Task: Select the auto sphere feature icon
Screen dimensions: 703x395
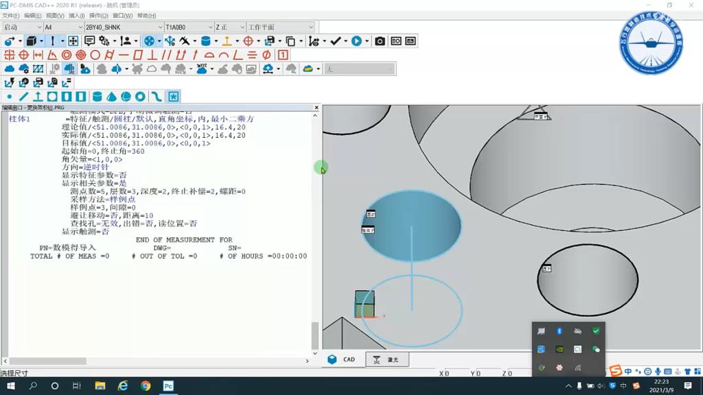Action: (126, 96)
